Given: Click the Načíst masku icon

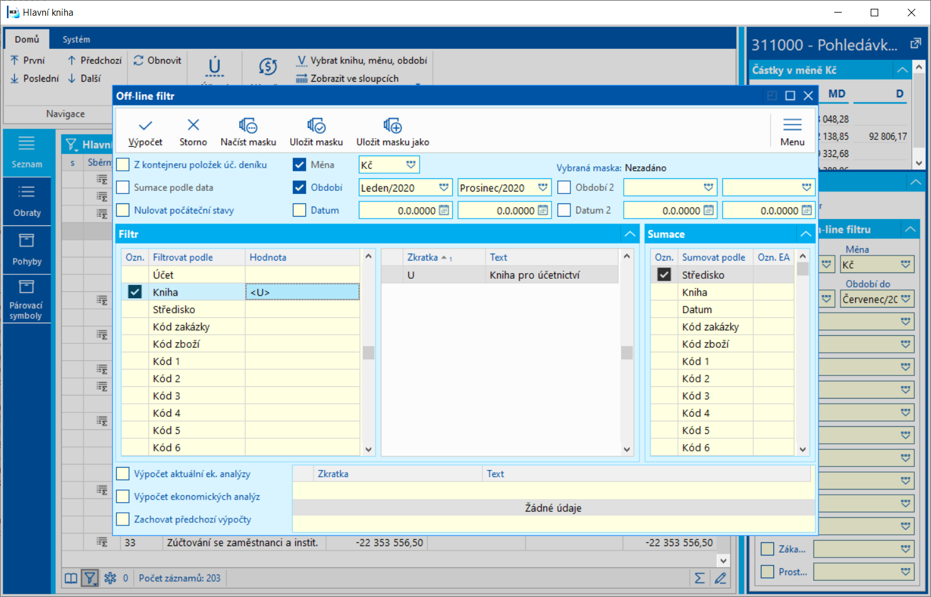Looking at the screenshot, I should pos(248,126).
